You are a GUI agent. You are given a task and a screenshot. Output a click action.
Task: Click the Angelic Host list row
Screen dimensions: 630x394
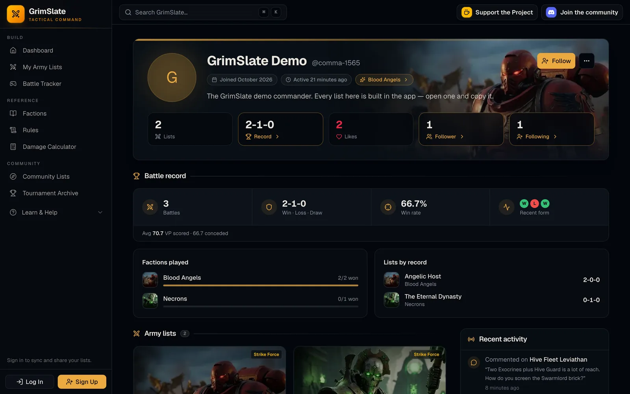(491, 280)
